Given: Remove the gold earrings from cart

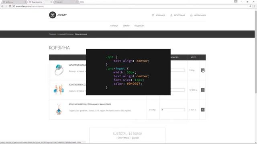Looking at the screenshot, I should click(x=202, y=90).
